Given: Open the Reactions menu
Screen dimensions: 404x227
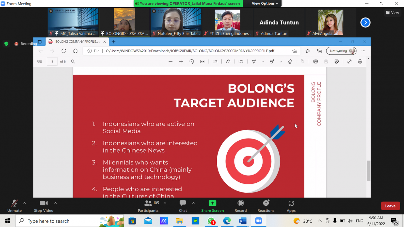Looking at the screenshot, I should pos(266,206).
